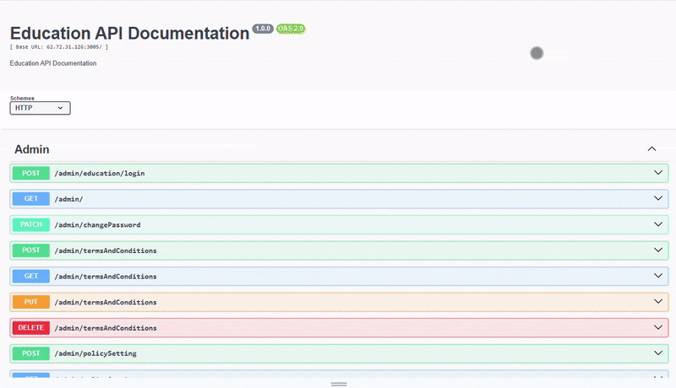The height and width of the screenshot is (388, 676).
Task: Expand PUT /admin/termsAndConditions chevron
Action: (x=658, y=301)
